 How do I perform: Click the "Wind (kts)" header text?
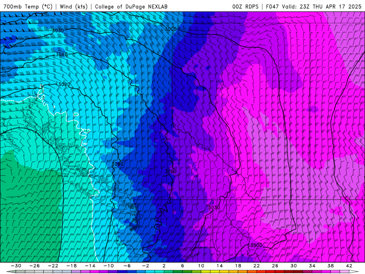(73, 6)
